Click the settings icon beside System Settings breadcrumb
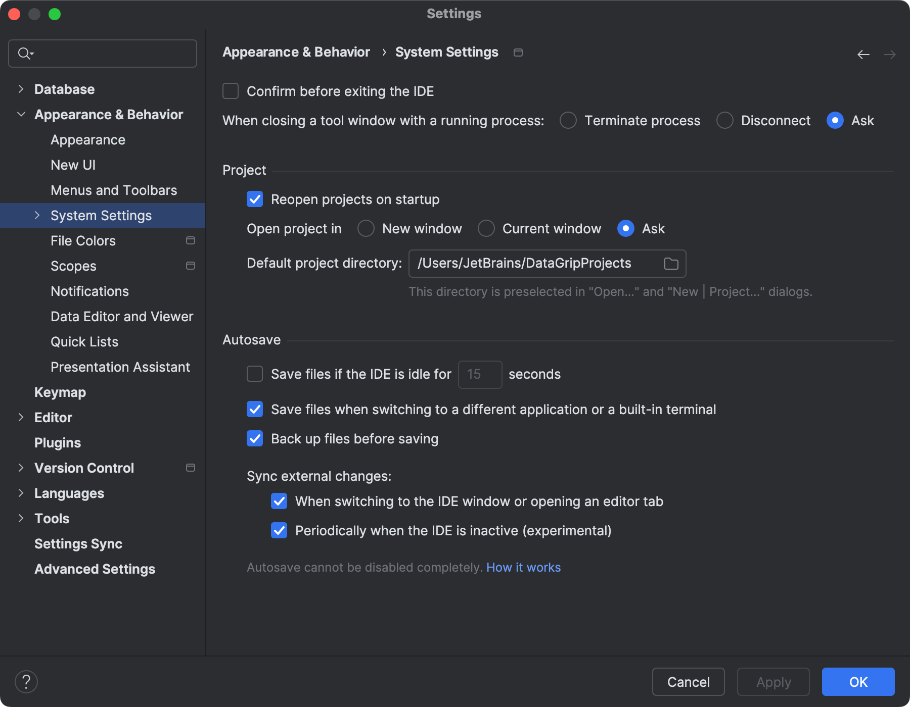The width and height of the screenshot is (910, 707). coord(518,52)
